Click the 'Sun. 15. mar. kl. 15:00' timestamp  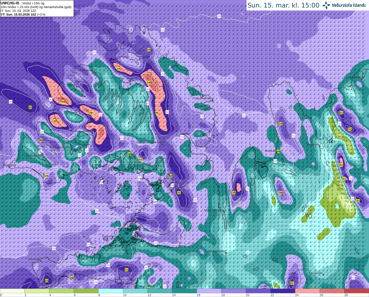click(x=283, y=5)
